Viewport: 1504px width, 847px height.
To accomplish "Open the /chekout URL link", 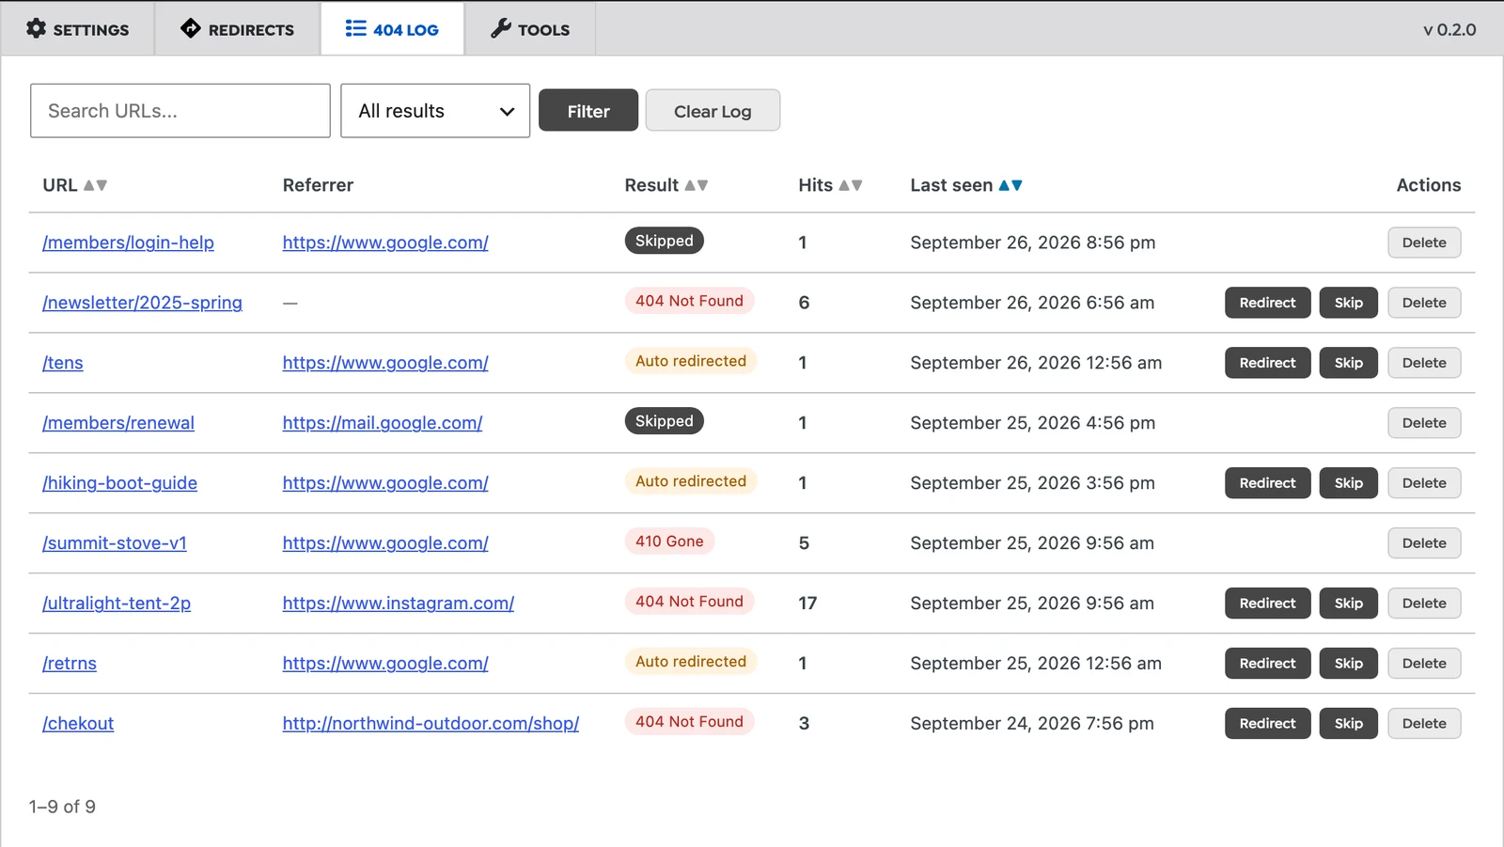I will [78, 724].
